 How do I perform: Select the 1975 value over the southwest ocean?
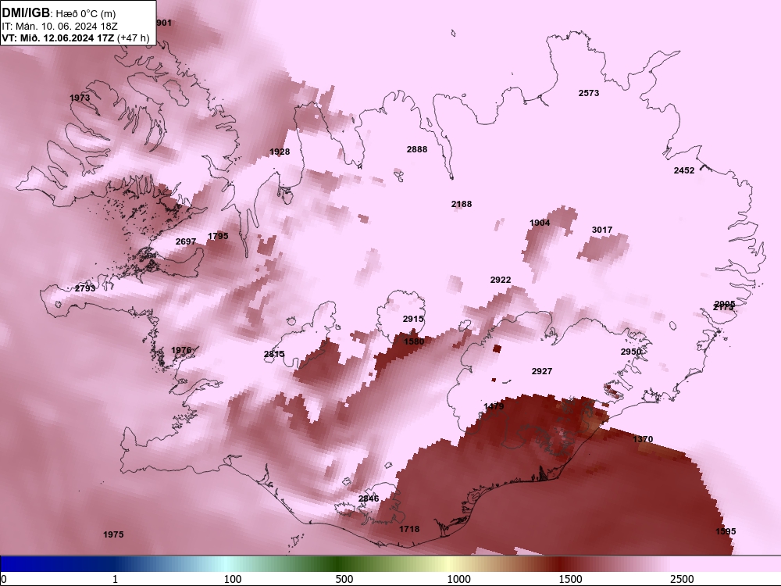[x=113, y=534]
